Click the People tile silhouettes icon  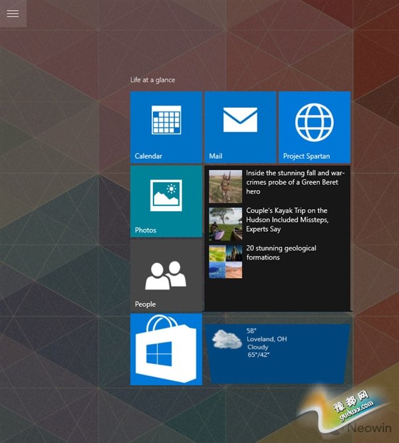click(x=166, y=276)
